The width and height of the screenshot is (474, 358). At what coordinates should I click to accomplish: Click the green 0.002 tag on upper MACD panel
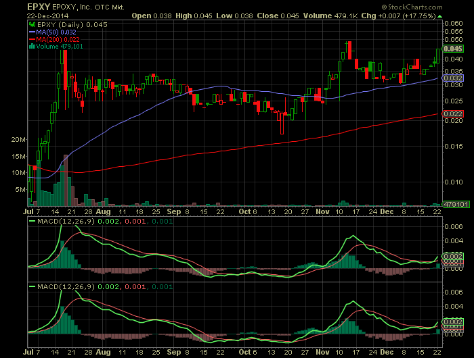(452, 257)
